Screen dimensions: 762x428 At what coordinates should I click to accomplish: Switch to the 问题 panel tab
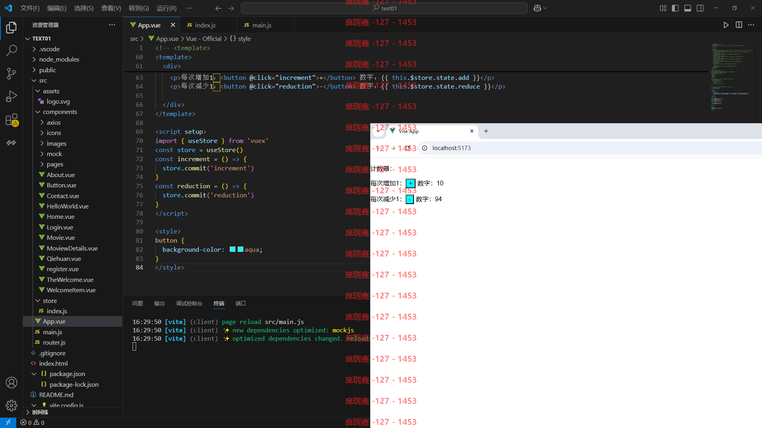(137, 303)
